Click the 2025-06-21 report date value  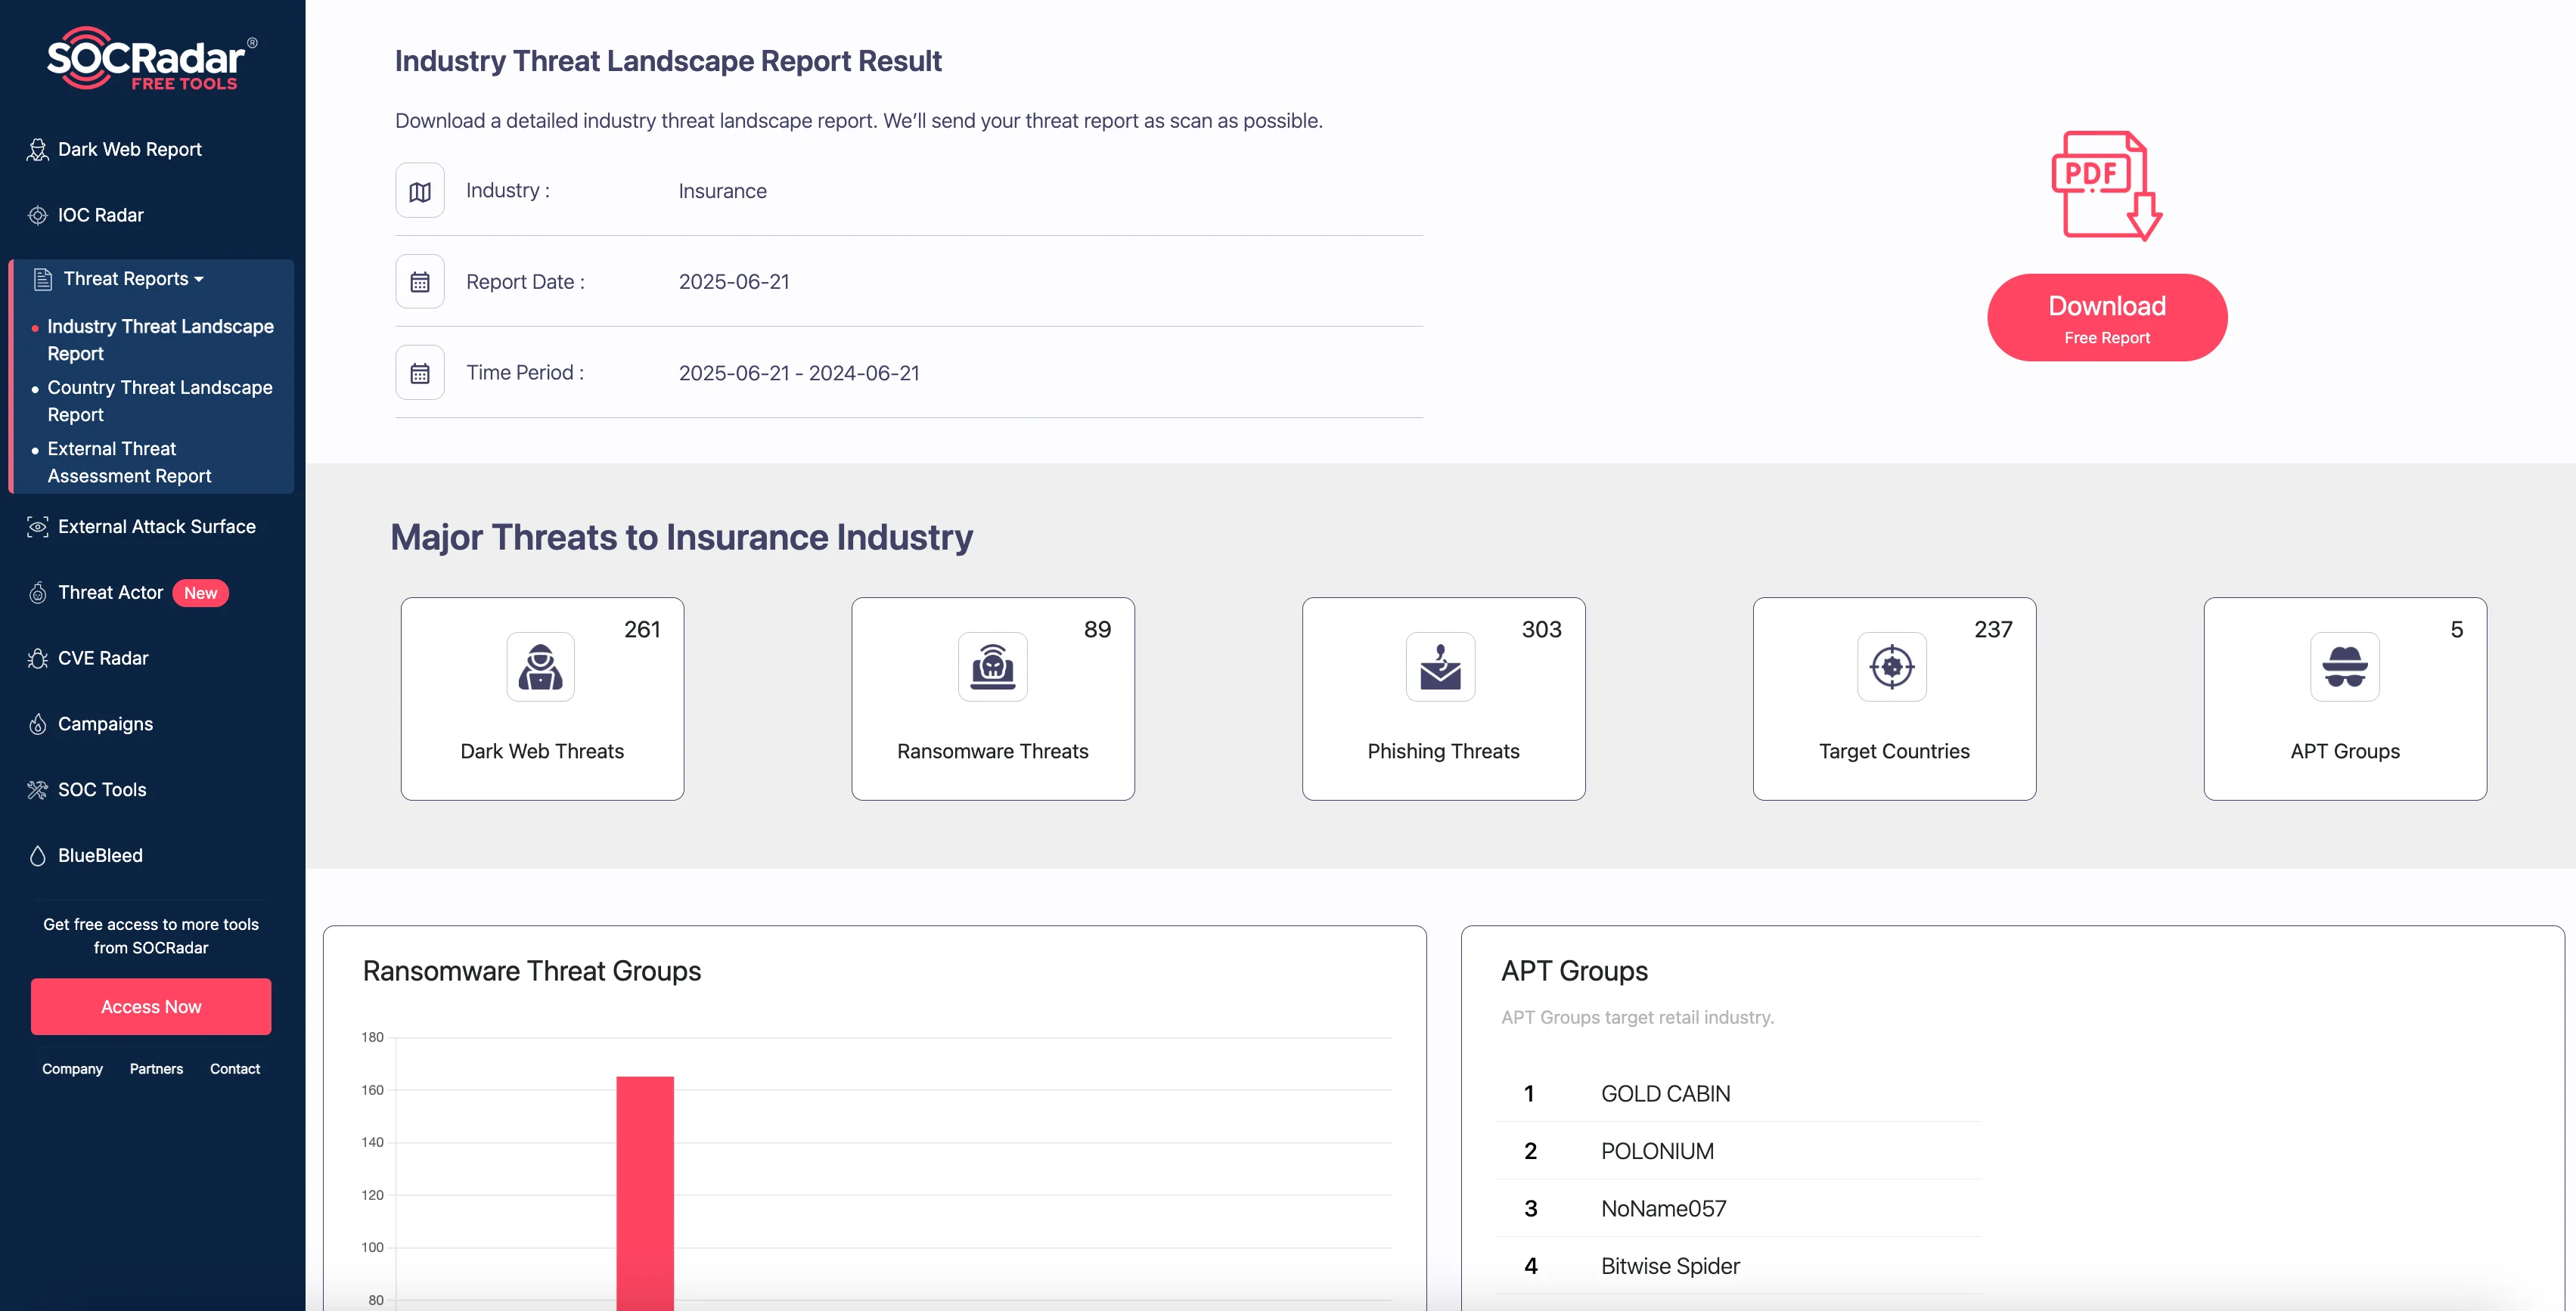coord(734,282)
